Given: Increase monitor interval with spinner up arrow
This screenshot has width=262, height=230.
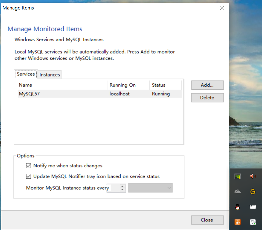Looking at the screenshot, I should pyautogui.click(x=122, y=186).
